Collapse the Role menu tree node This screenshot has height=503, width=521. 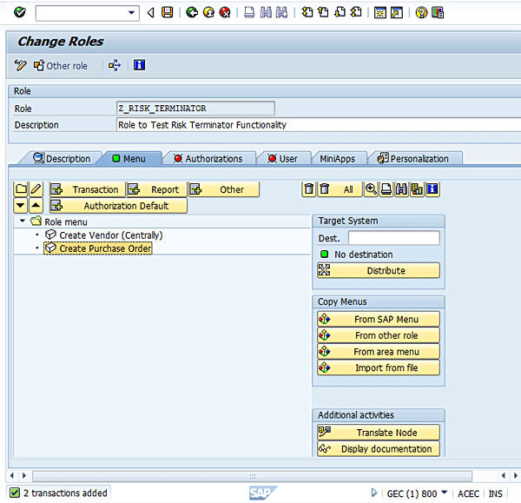tap(23, 221)
